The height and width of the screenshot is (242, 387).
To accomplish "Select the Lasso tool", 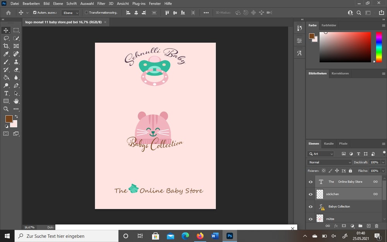I will tap(6, 38).
